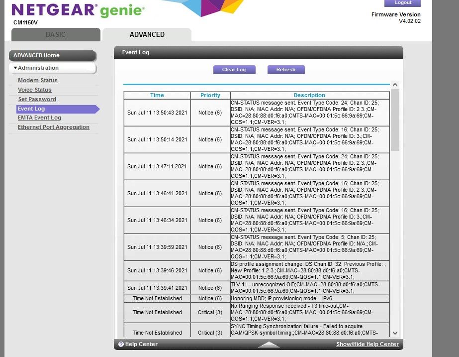459x357 pixels.
Task: Click the Refresh button
Action: pos(286,70)
